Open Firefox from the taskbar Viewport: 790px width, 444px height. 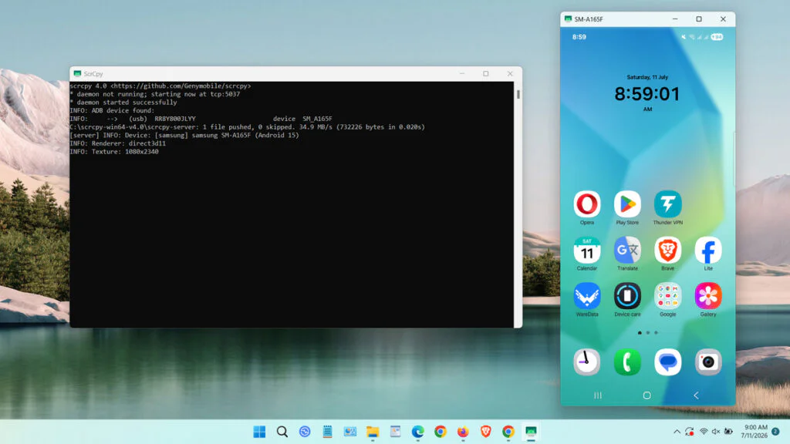[x=463, y=432]
